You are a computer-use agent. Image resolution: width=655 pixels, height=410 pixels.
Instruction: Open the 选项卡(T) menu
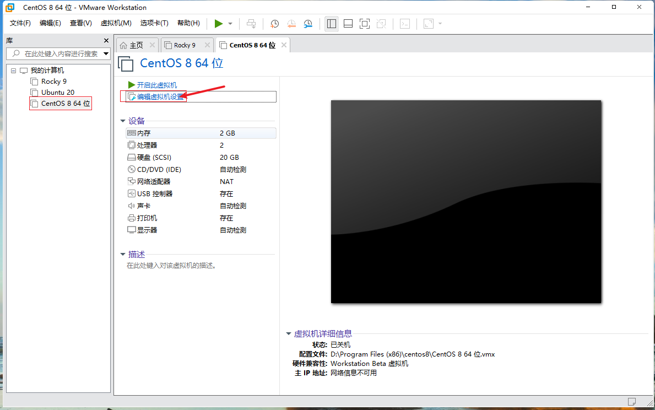click(x=154, y=23)
